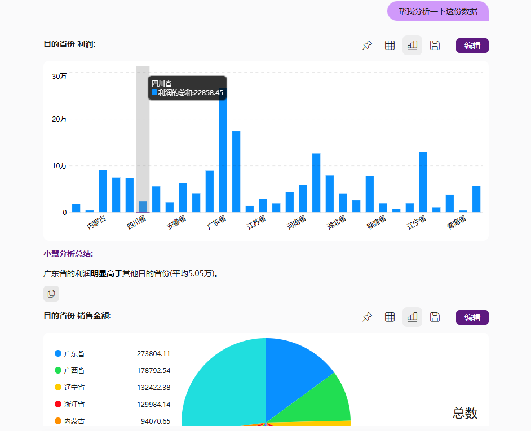Select chart view icon for 目的省份 销售金额
Viewport: 531px width, 431px height.
click(412, 317)
